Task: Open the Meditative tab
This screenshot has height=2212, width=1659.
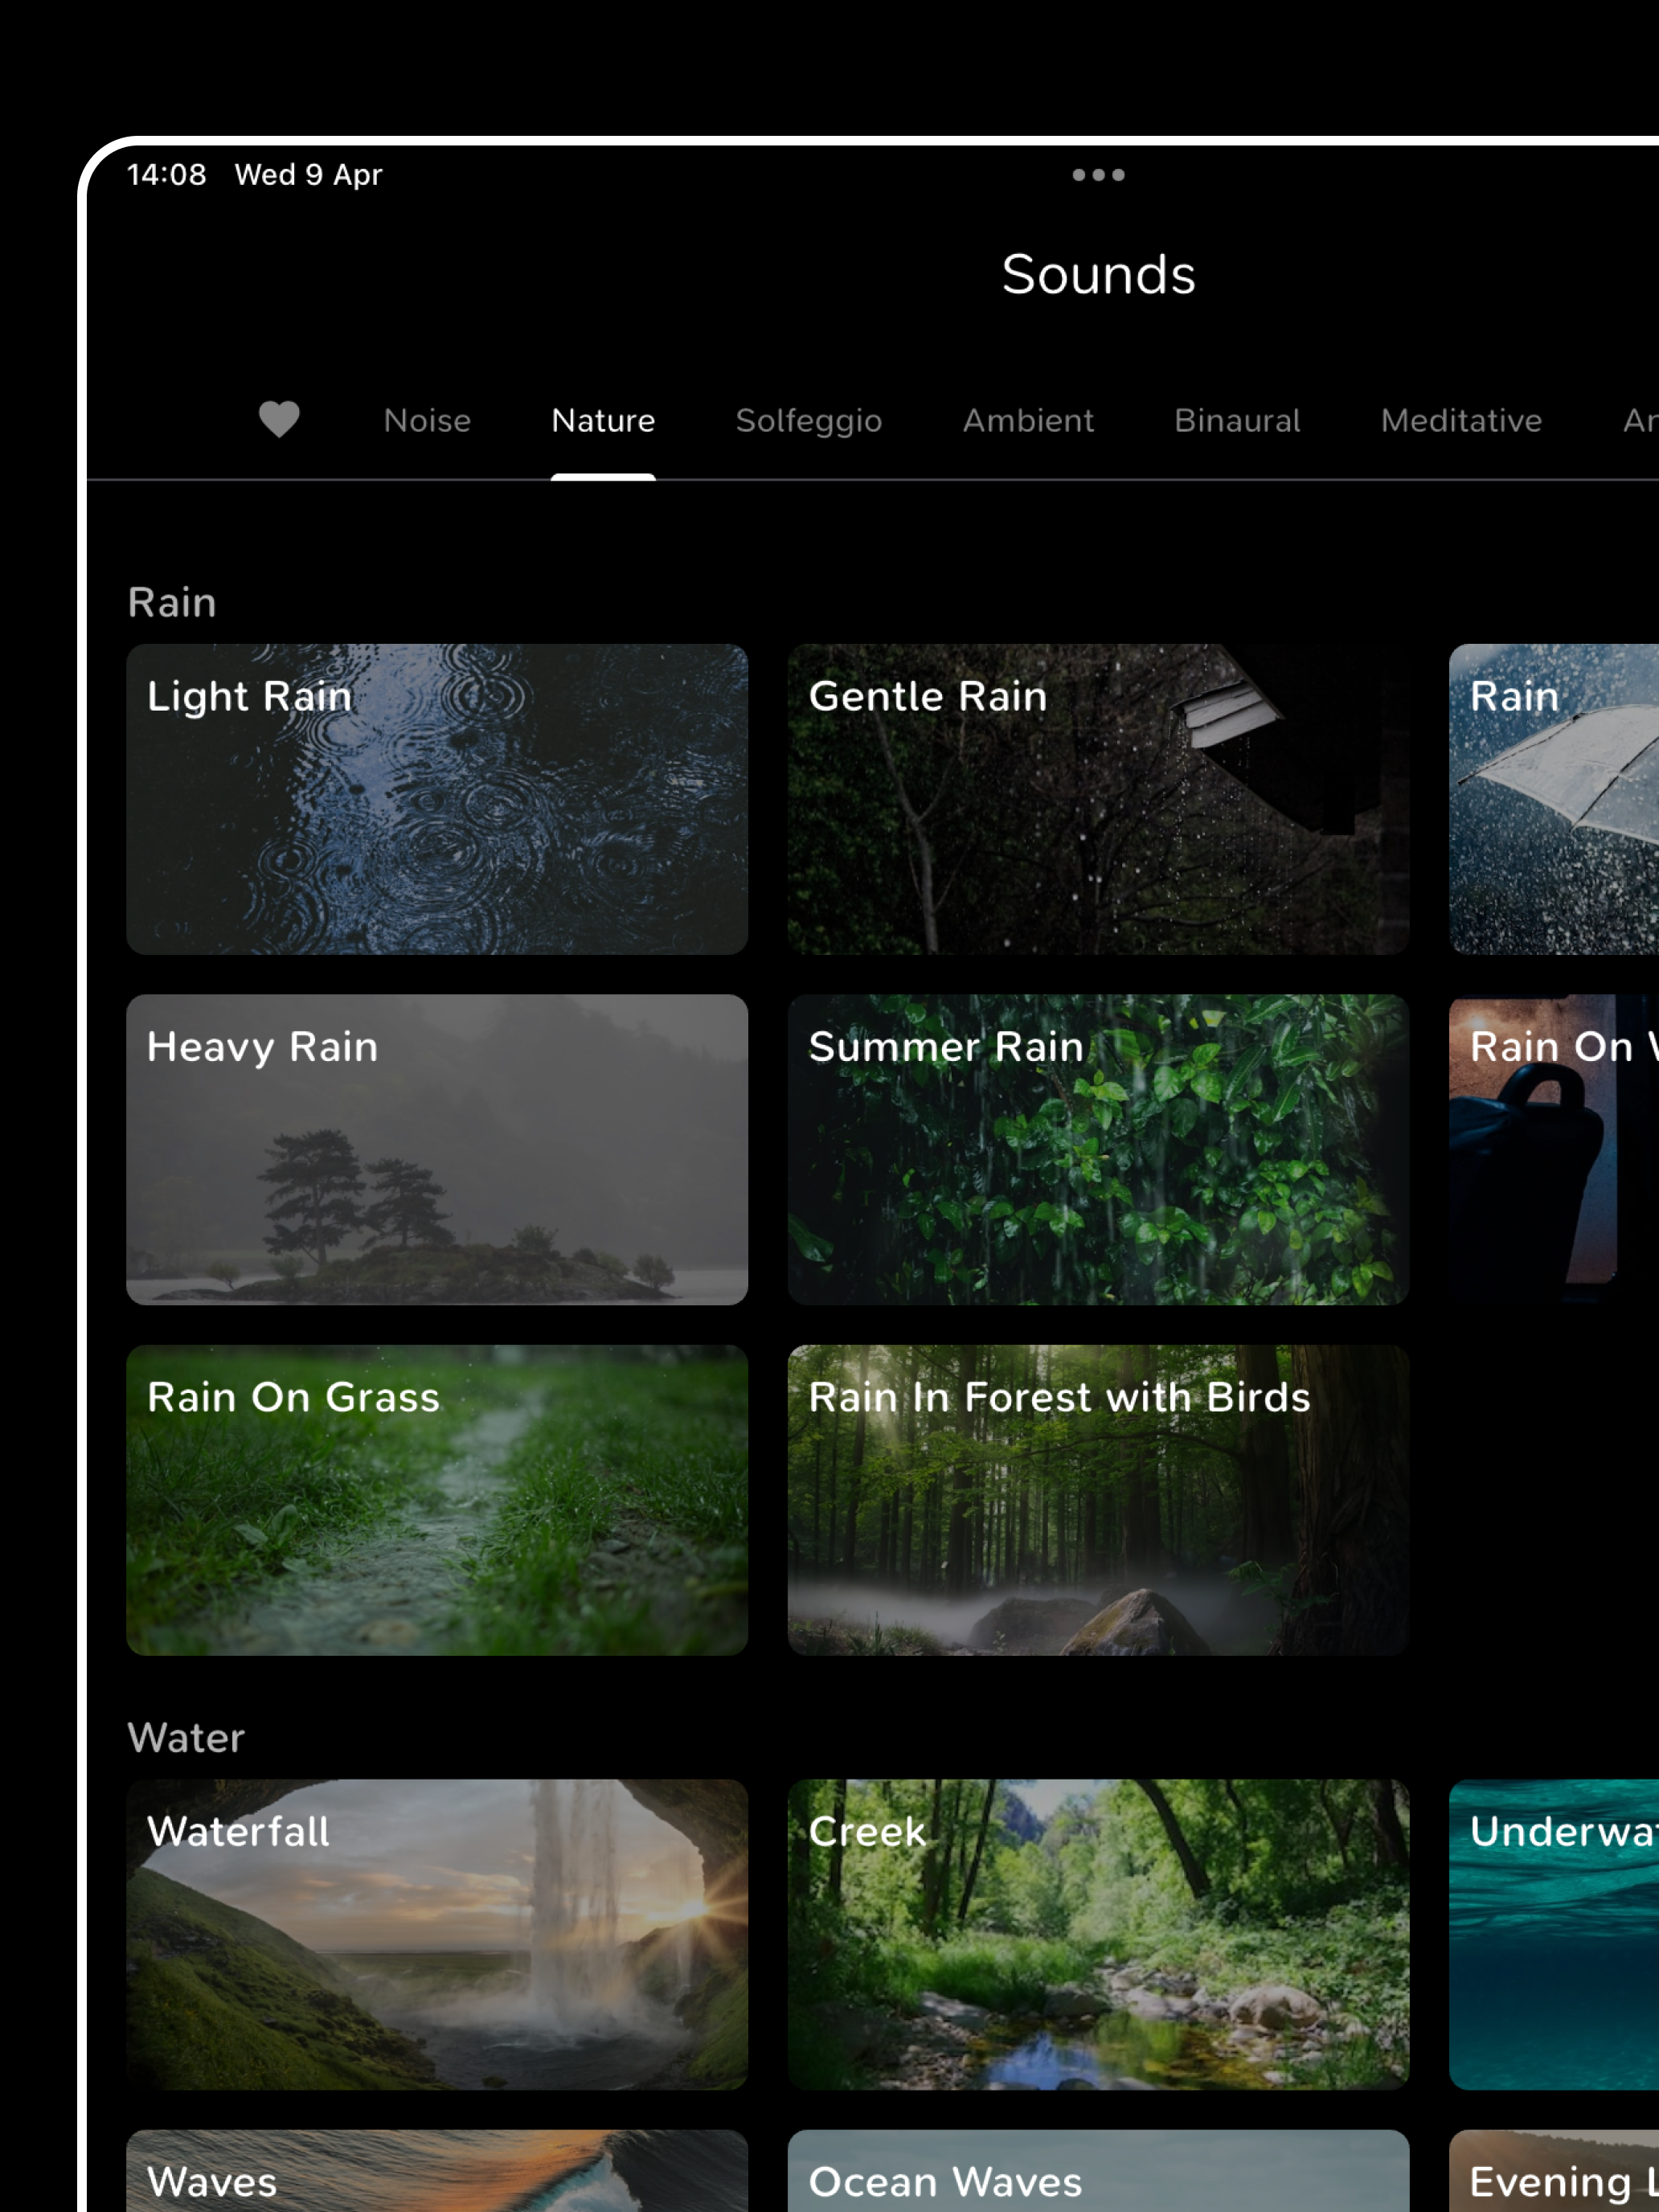Action: (x=1461, y=420)
